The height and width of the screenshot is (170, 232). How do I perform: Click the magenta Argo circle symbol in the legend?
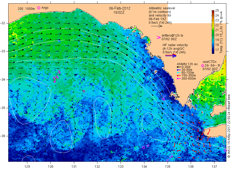point(39,8)
